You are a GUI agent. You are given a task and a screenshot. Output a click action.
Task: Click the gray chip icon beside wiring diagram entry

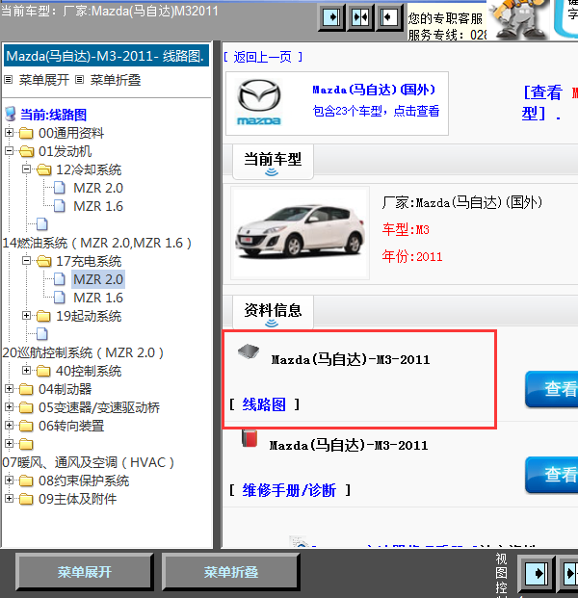click(249, 351)
